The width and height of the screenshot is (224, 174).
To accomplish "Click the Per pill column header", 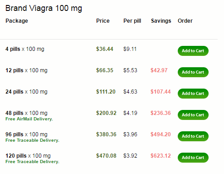I will (132, 21).
